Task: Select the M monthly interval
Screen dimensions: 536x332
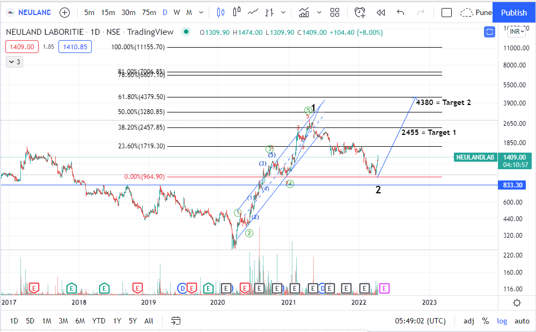Action: (x=189, y=13)
